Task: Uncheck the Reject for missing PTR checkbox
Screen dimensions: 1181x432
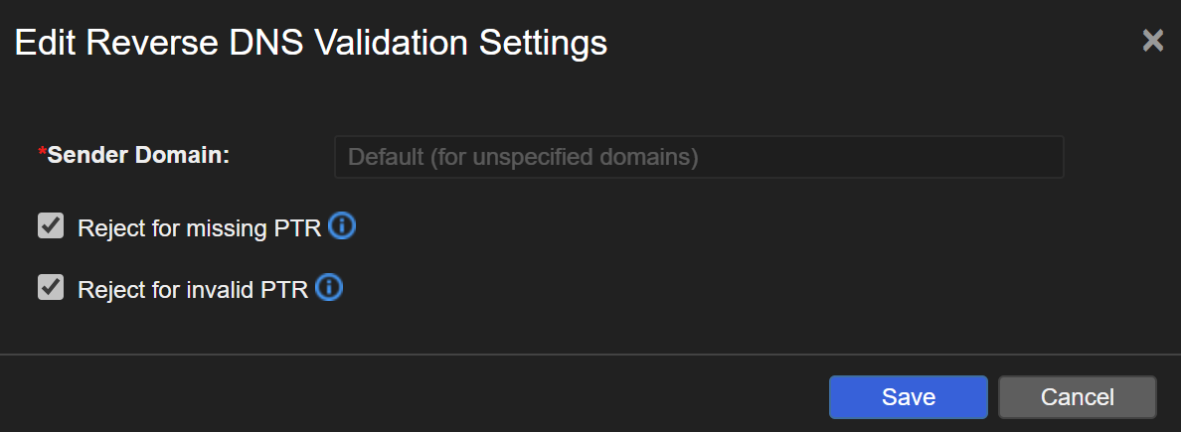Action: coord(51,227)
